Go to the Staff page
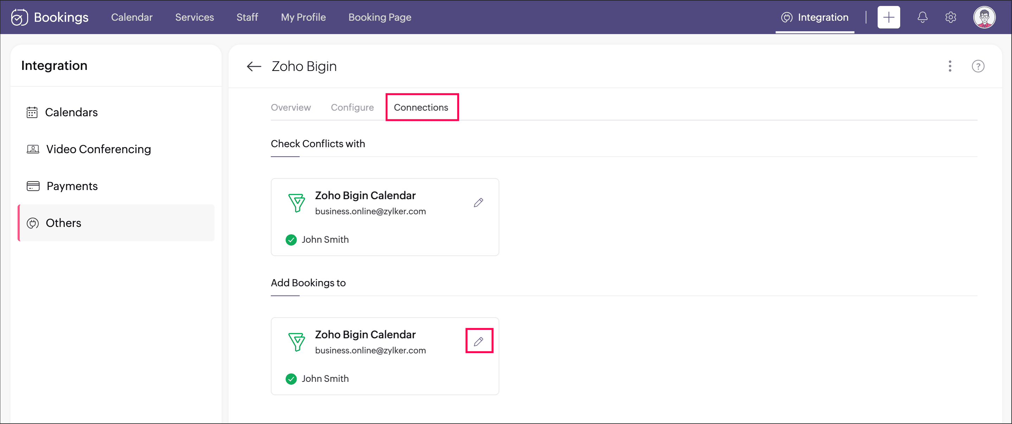This screenshot has height=424, width=1012. [247, 17]
